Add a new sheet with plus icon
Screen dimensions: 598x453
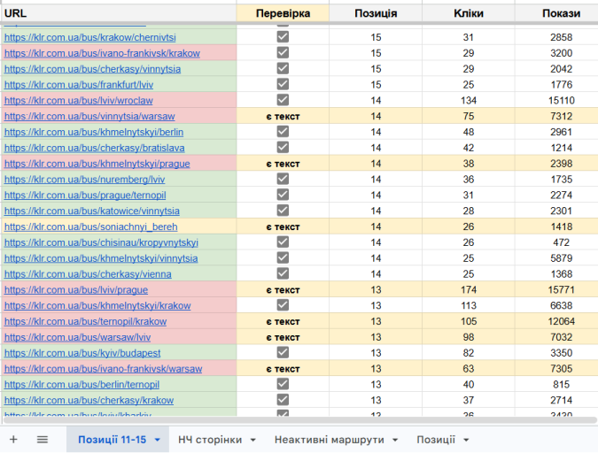point(13,439)
